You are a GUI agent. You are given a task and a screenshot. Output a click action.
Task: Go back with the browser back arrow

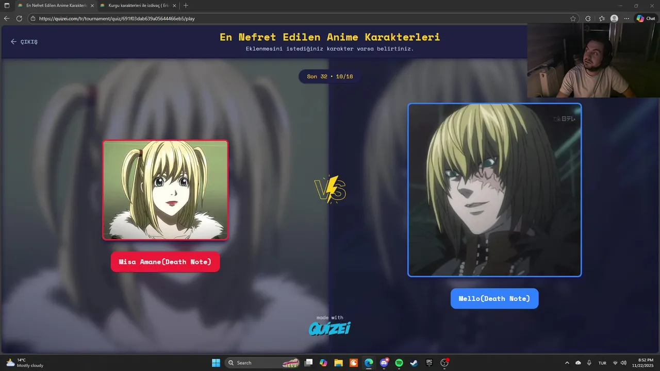click(x=7, y=19)
